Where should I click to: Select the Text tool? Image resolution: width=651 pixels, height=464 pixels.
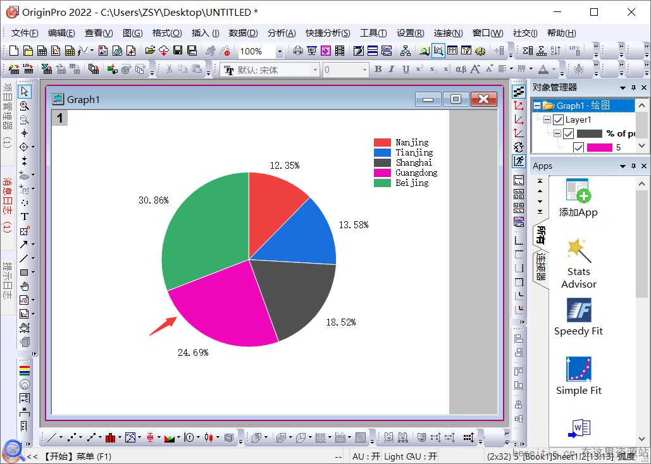click(25, 217)
